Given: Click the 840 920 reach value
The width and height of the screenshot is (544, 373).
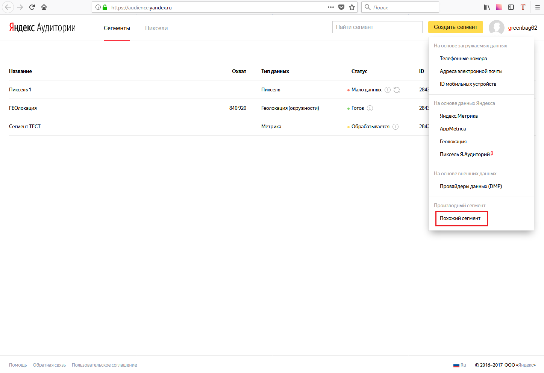Looking at the screenshot, I should point(238,108).
